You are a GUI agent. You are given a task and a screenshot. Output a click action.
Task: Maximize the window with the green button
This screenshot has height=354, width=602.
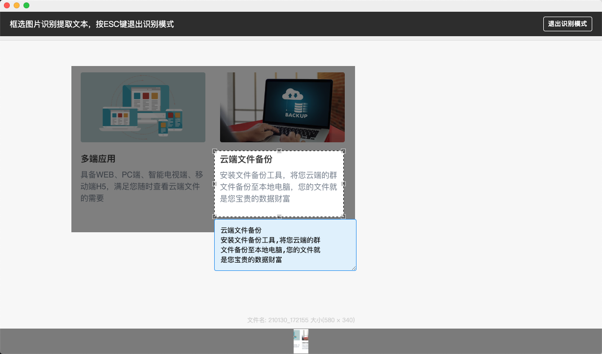(26, 5)
